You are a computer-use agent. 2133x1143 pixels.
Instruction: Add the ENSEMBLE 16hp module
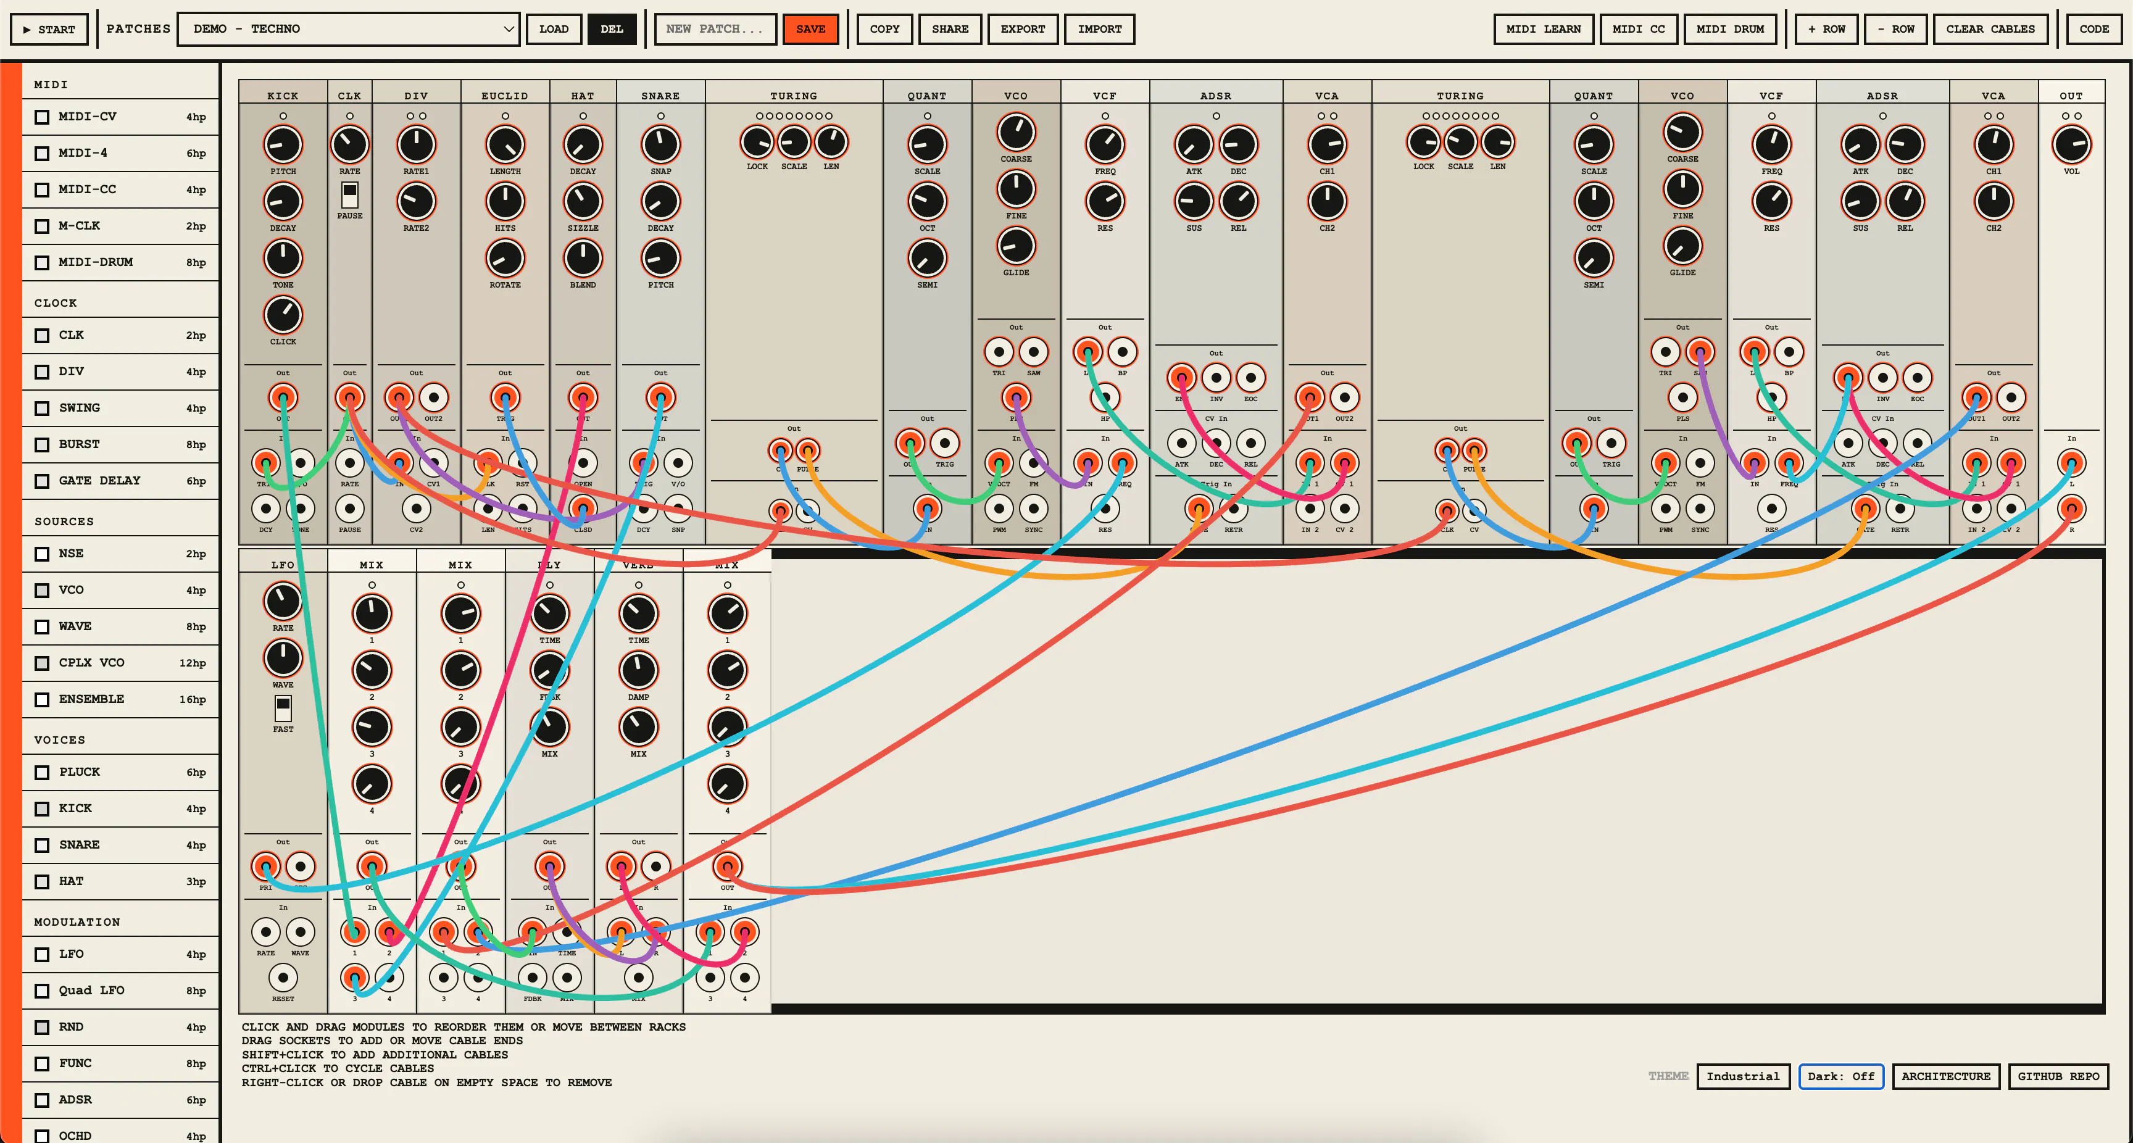click(120, 700)
